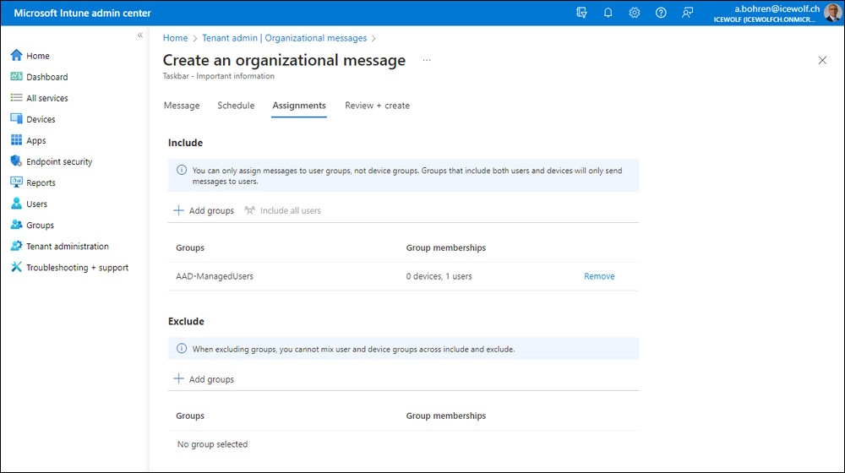Open help question mark icon

pos(661,13)
